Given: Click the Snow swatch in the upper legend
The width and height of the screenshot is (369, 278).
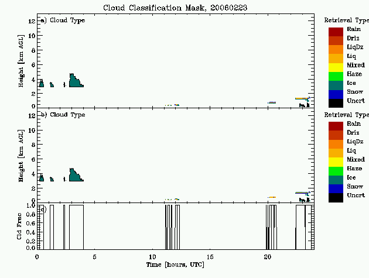Looking at the screenshot, I should (x=336, y=94).
